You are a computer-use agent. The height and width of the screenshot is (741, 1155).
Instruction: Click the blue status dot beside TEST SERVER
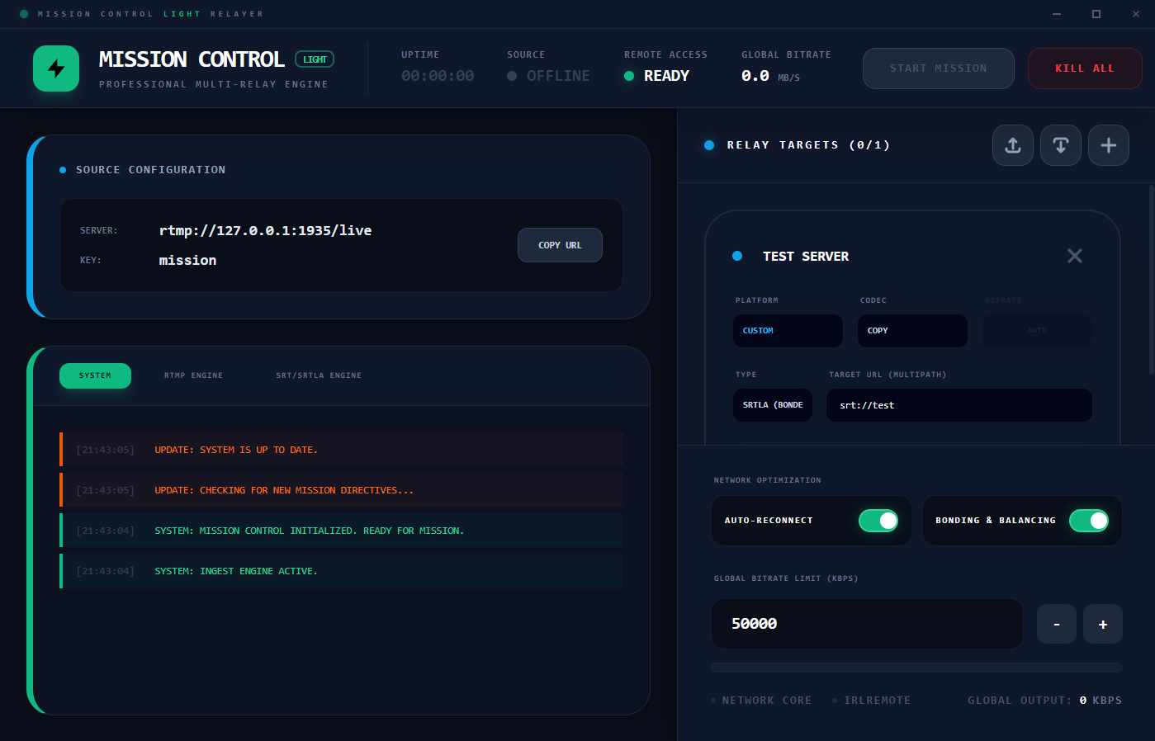737,256
